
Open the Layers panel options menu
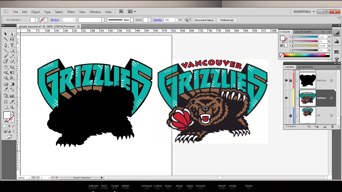pyautogui.click(x=338, y=67)
